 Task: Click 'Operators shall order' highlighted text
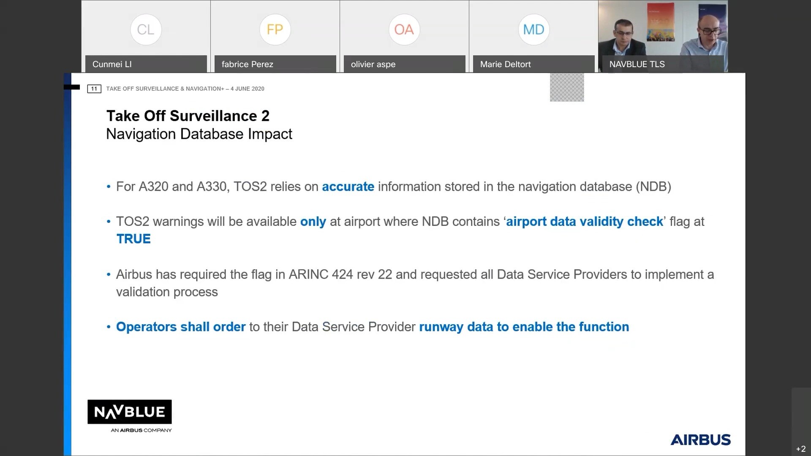181,327
